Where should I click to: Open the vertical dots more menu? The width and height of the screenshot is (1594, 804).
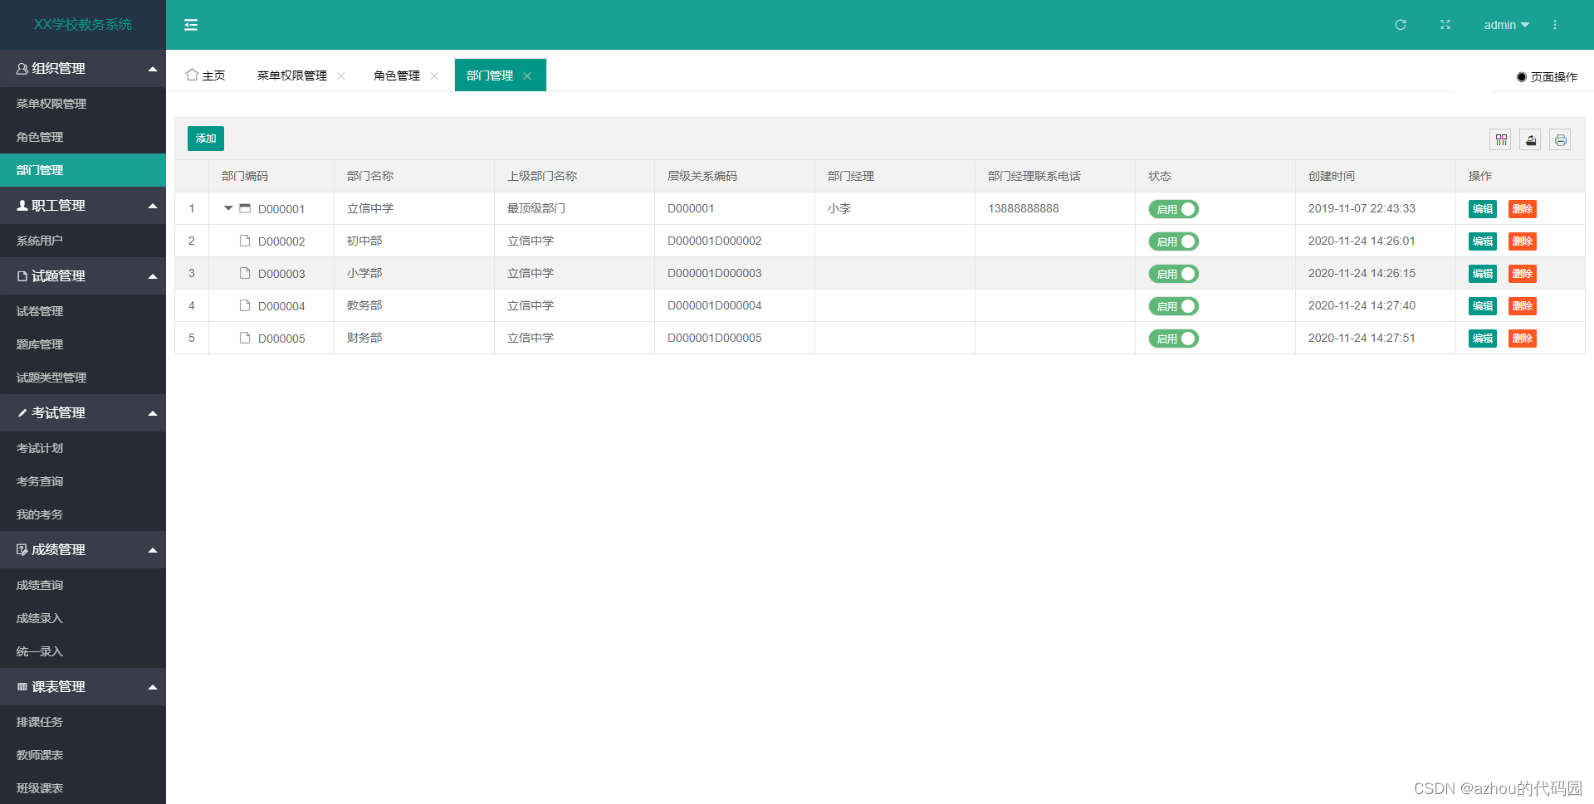coord(1555,25)
